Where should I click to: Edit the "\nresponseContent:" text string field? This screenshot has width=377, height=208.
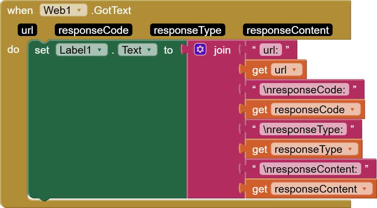click(x=310, y=169)
